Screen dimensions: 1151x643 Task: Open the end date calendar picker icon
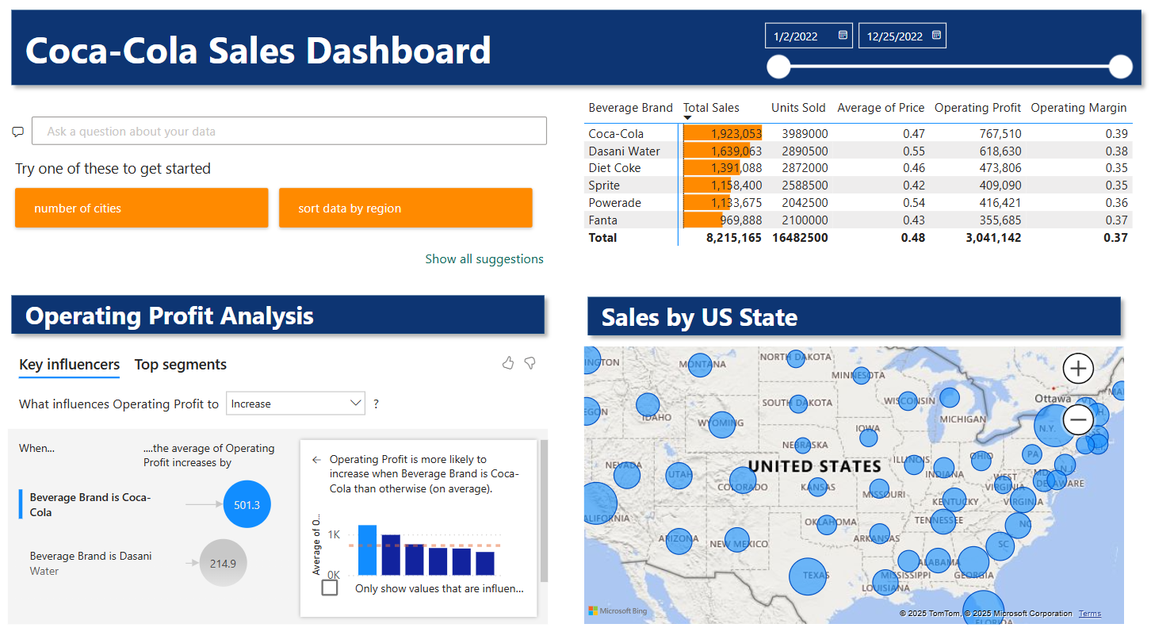coord(936,36)
